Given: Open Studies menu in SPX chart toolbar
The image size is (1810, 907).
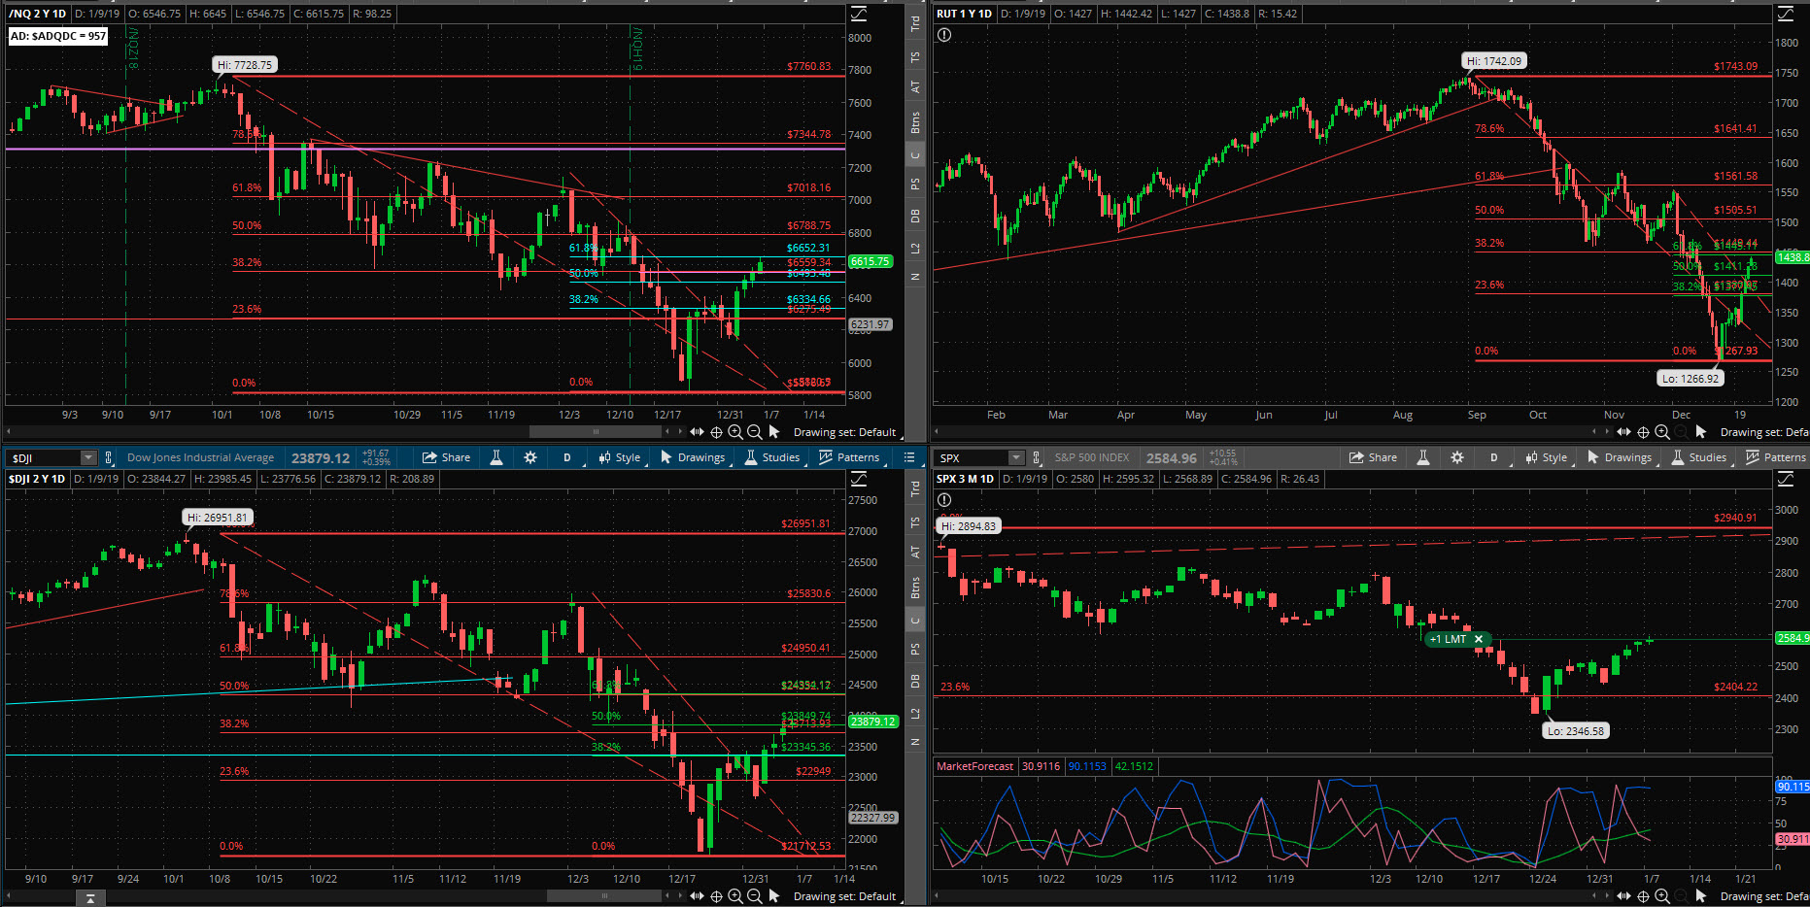Looking at the screenshot, I should click(1699, 457).
